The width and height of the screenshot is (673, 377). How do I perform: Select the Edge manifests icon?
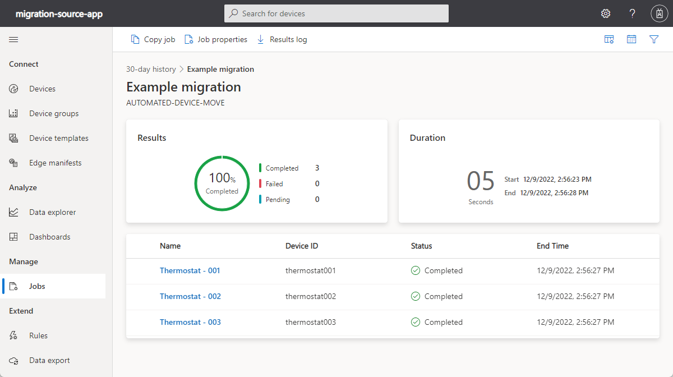pos(13,162)
